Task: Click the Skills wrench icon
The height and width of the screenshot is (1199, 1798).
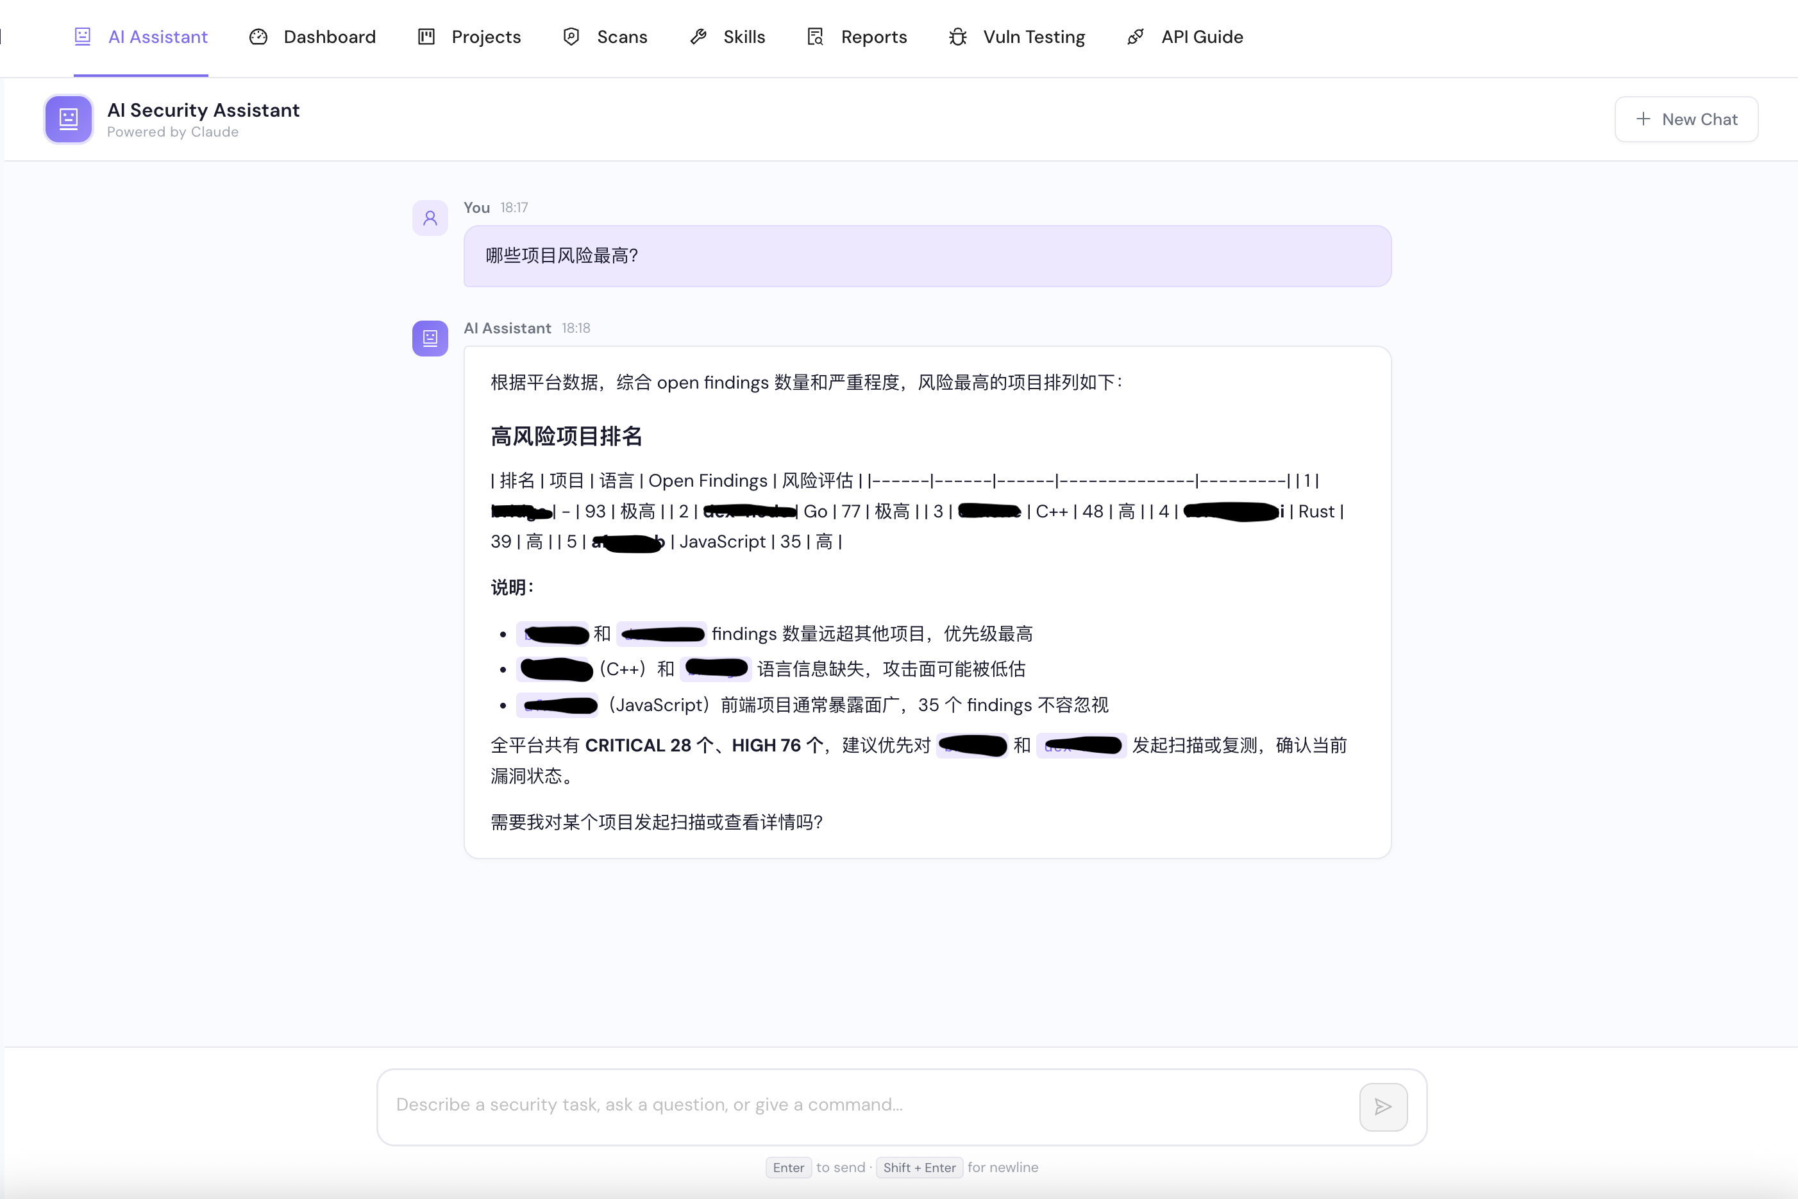Action: coord(698,37)
